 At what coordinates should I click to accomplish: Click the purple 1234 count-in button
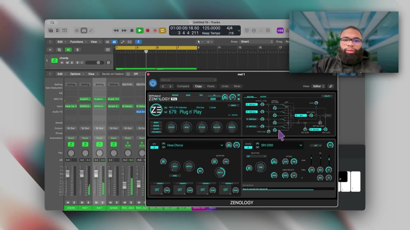click(280, 30)
